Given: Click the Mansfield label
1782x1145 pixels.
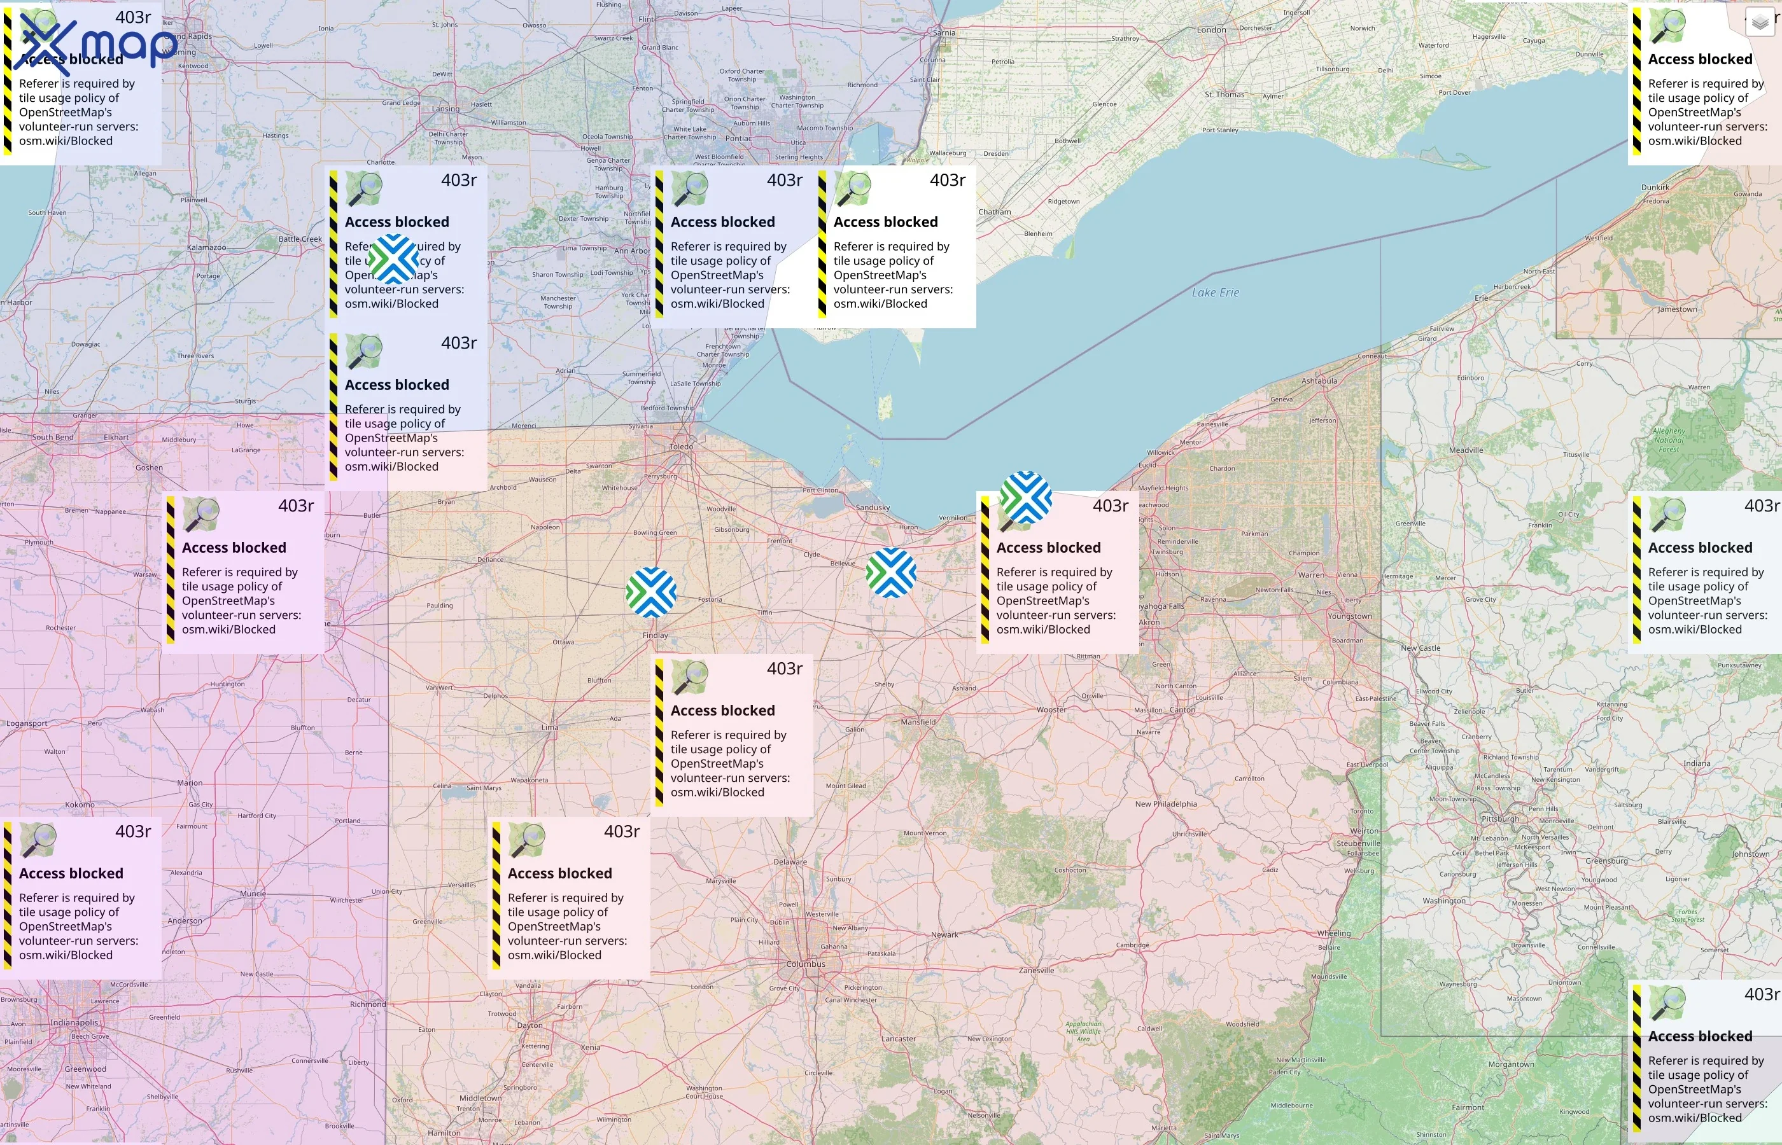Looking at the screenshot, I should click(918, 722).
